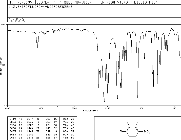Click transmittance value 9 beside 1049
Image resolution: width=181 pixels, height=140 pixels.
tap(56, 131)
